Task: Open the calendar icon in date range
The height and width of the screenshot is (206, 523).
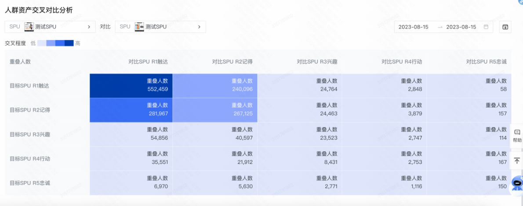Action: point(486,27)
